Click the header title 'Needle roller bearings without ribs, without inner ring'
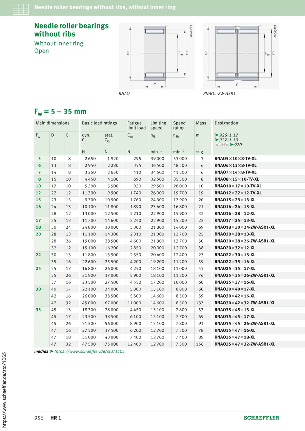Screen dimensions: 305x431 105,7
